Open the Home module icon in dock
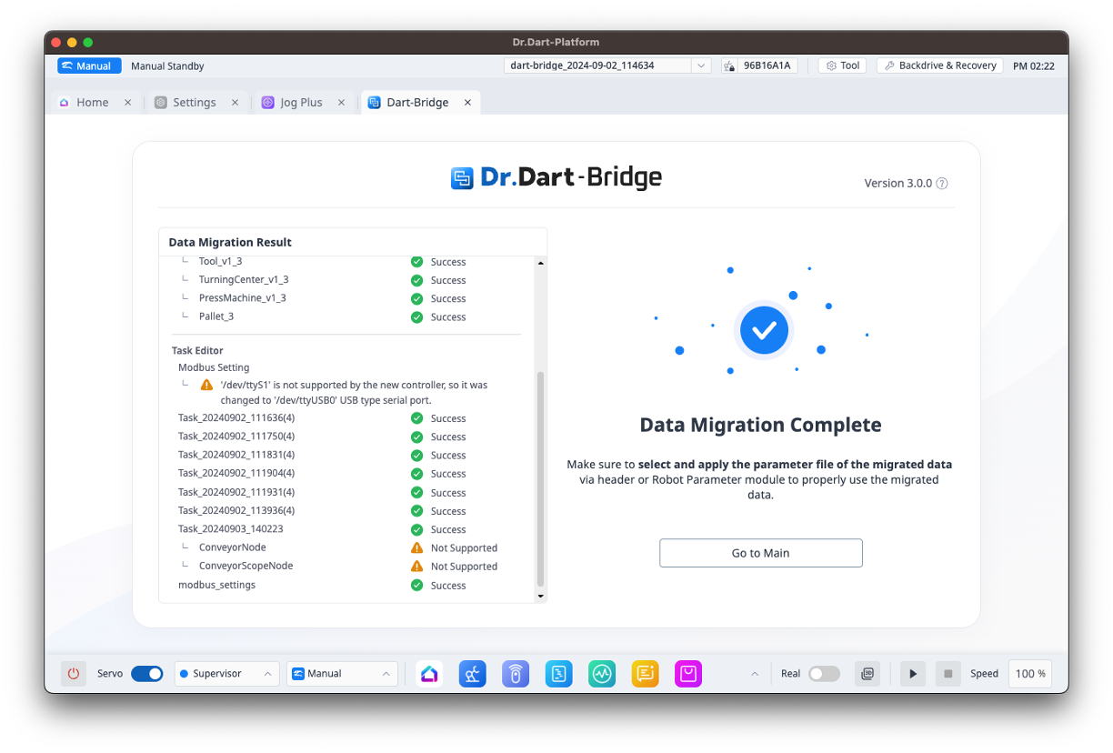The width and height of the screenshot is (1113, 753). 429,674
